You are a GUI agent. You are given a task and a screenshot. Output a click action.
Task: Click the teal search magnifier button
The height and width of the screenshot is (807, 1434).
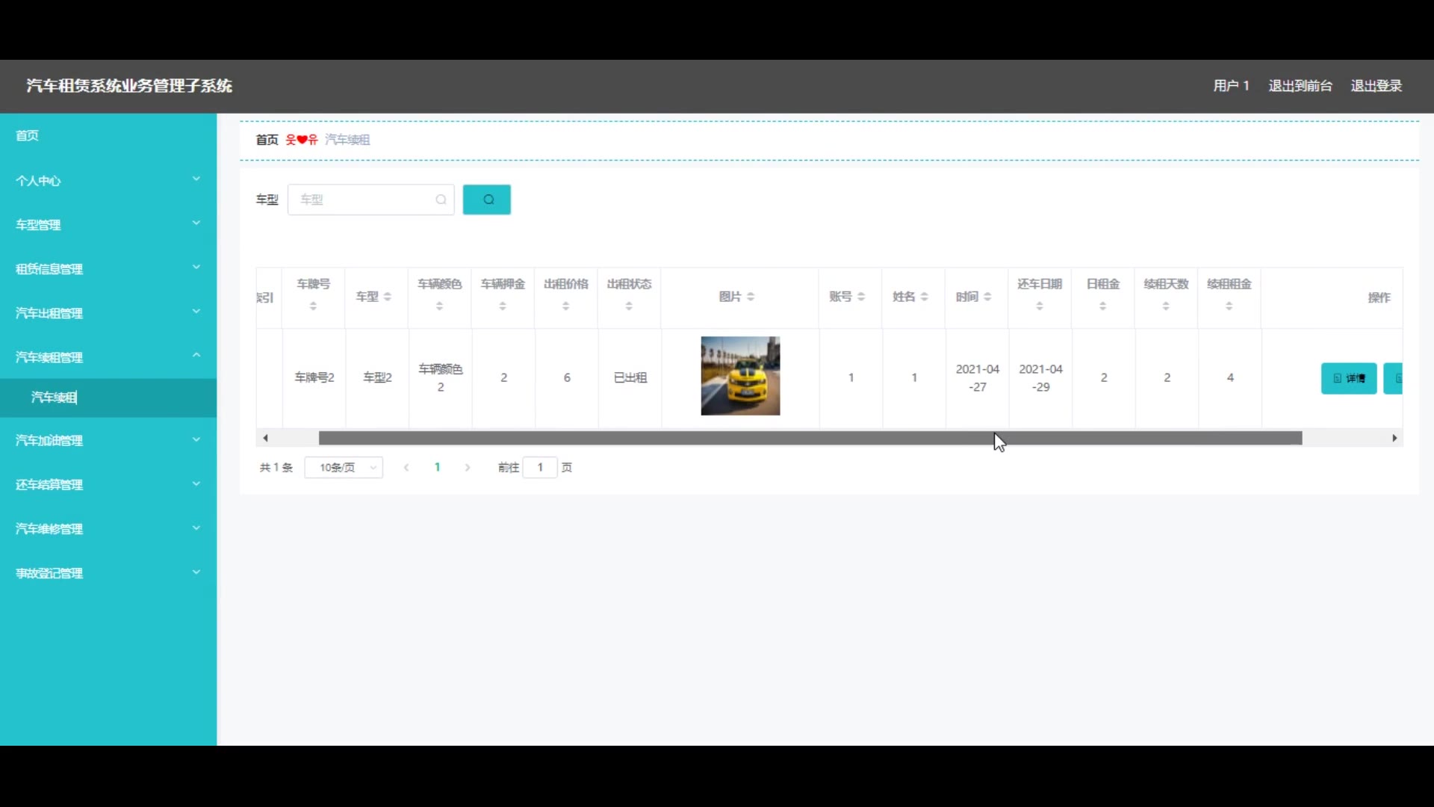click(x=486, y=200)
